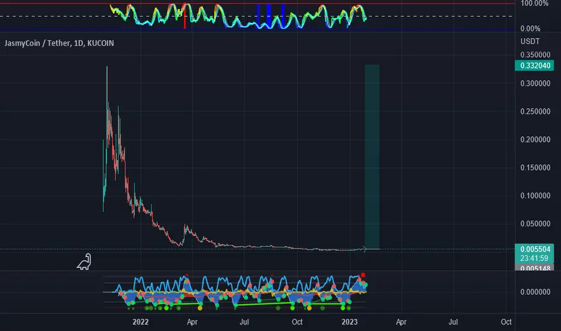Click the dinosaur drawing icon on chart

pos(84,262)
